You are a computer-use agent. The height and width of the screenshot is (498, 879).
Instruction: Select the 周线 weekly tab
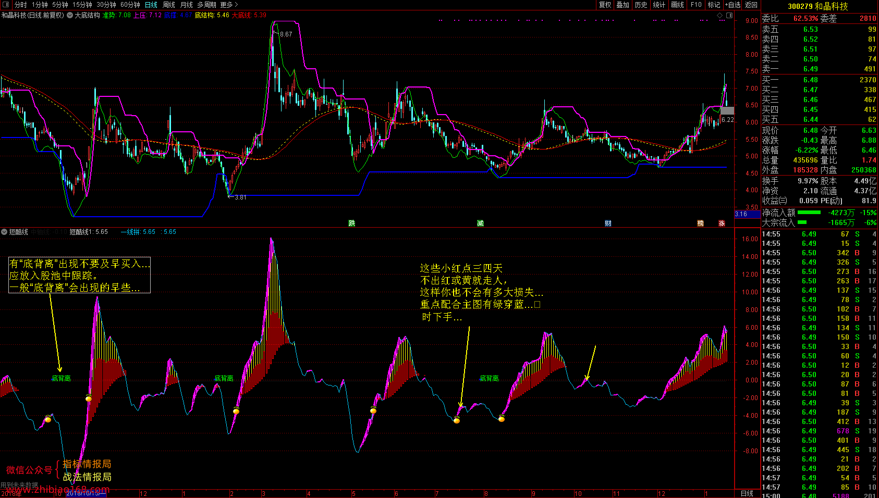click(169, 5)
